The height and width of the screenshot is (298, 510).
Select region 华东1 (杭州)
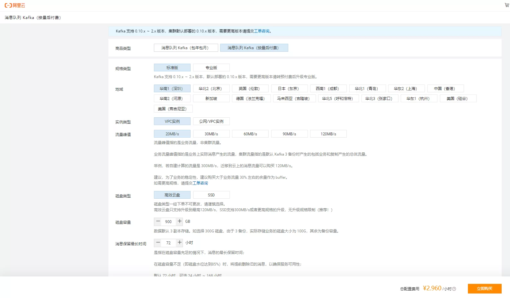coord(419,98)
